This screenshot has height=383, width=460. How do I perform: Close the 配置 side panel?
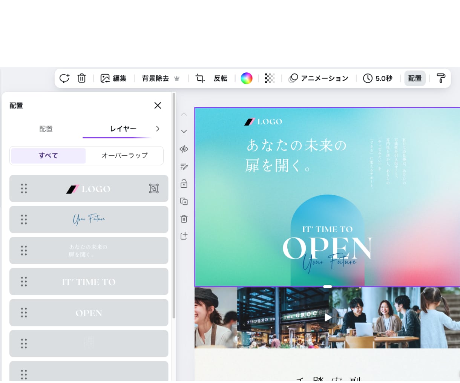click(158, 106)
